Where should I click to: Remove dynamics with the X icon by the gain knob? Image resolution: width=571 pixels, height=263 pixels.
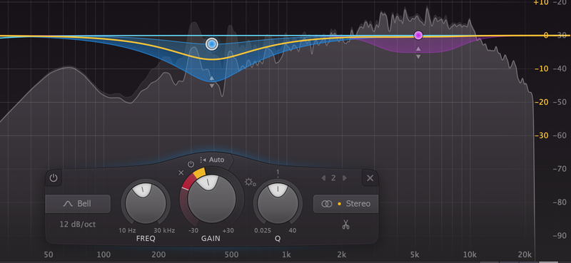point(181,172)
